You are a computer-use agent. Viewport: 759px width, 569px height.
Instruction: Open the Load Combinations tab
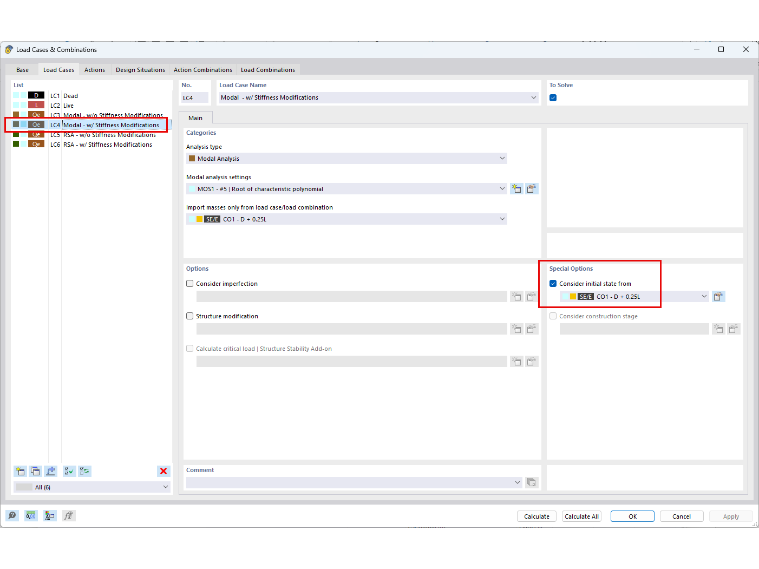pyautogui.click(x=268, y=69)
